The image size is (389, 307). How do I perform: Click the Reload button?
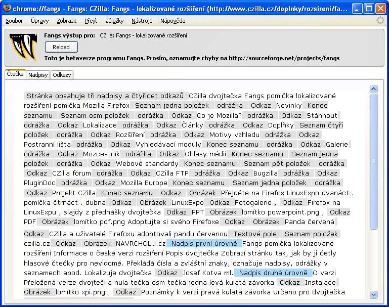tap(61, 47)
